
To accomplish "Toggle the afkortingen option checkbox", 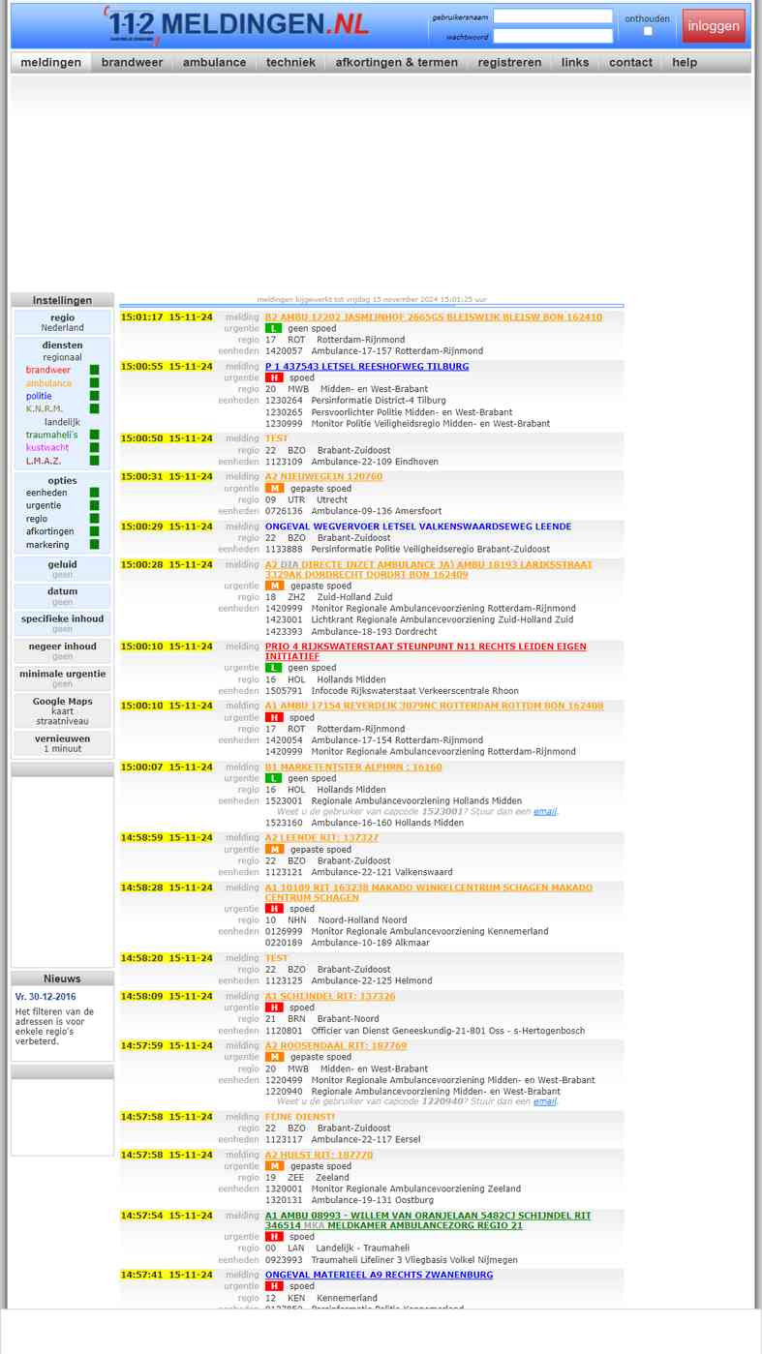I will tap(95, 531).
